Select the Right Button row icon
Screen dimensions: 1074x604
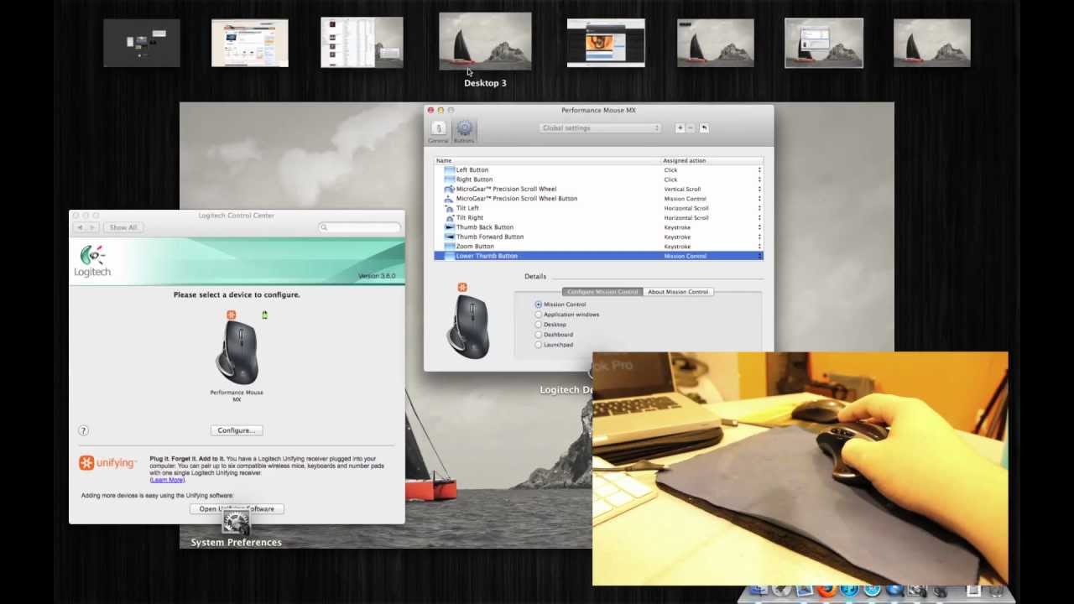[x=450, y=180]
